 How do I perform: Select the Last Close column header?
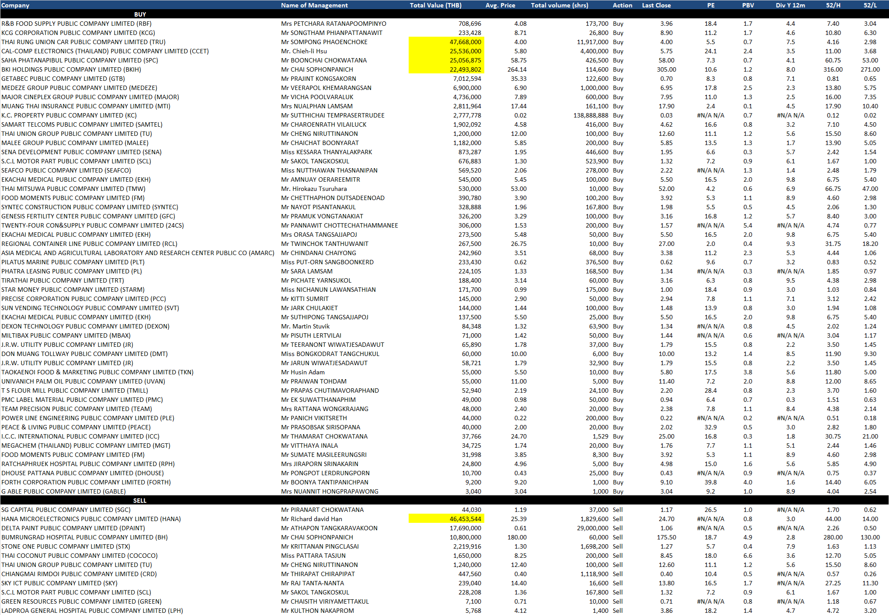pos(656,5)
